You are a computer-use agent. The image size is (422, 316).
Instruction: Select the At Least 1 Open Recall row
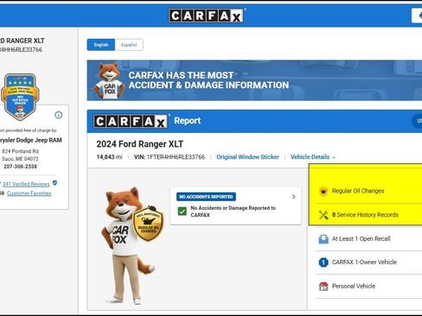tap(369, 239)
